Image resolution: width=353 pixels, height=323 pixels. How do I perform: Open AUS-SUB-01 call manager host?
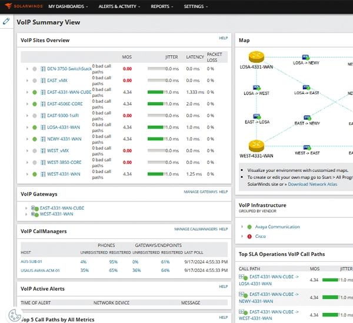coord(31,262)
